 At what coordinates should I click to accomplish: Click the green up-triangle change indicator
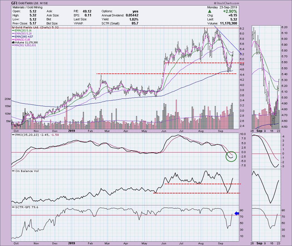click(x=210, y=11)
